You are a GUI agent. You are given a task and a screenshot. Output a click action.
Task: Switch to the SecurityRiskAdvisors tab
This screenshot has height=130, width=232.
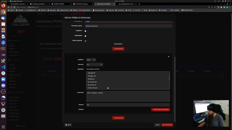(126, 4)
